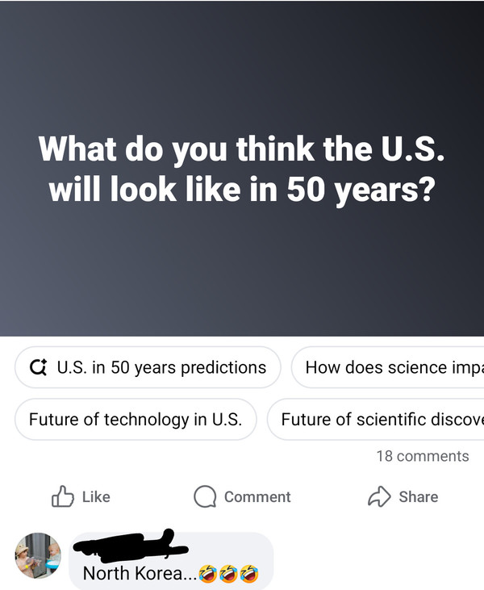Tap 'How does science impa...' suggestion chip
Image resolution: width=484 pixels, height=590 pixels.
(388, 367)
